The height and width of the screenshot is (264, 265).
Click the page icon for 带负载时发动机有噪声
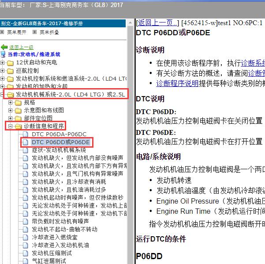coord(26,221)
